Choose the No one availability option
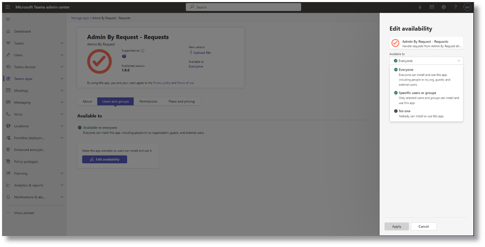 click(x=426, y=113)
